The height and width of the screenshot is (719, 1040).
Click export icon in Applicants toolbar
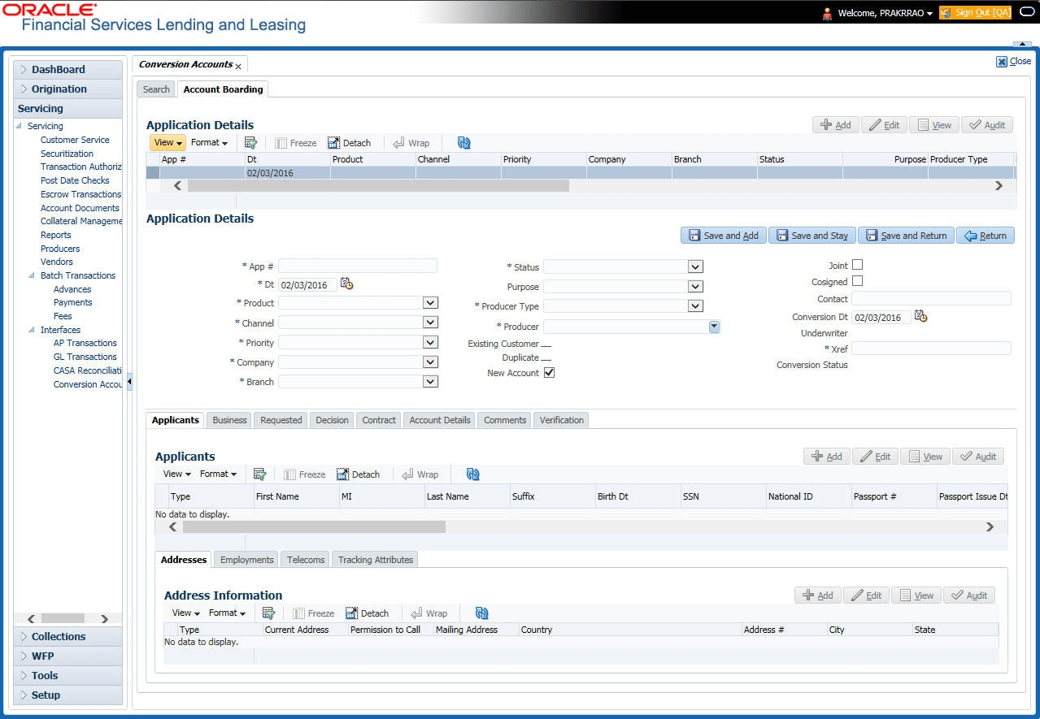coord(260,474)
